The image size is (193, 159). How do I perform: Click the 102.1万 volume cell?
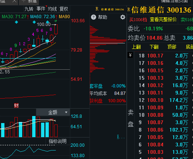tap(179, 130)
